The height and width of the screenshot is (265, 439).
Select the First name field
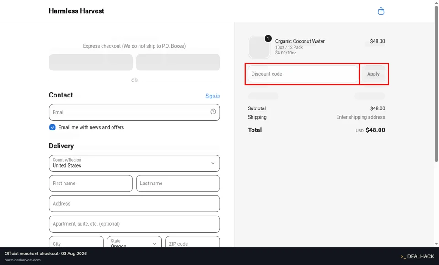click(91, 184)
